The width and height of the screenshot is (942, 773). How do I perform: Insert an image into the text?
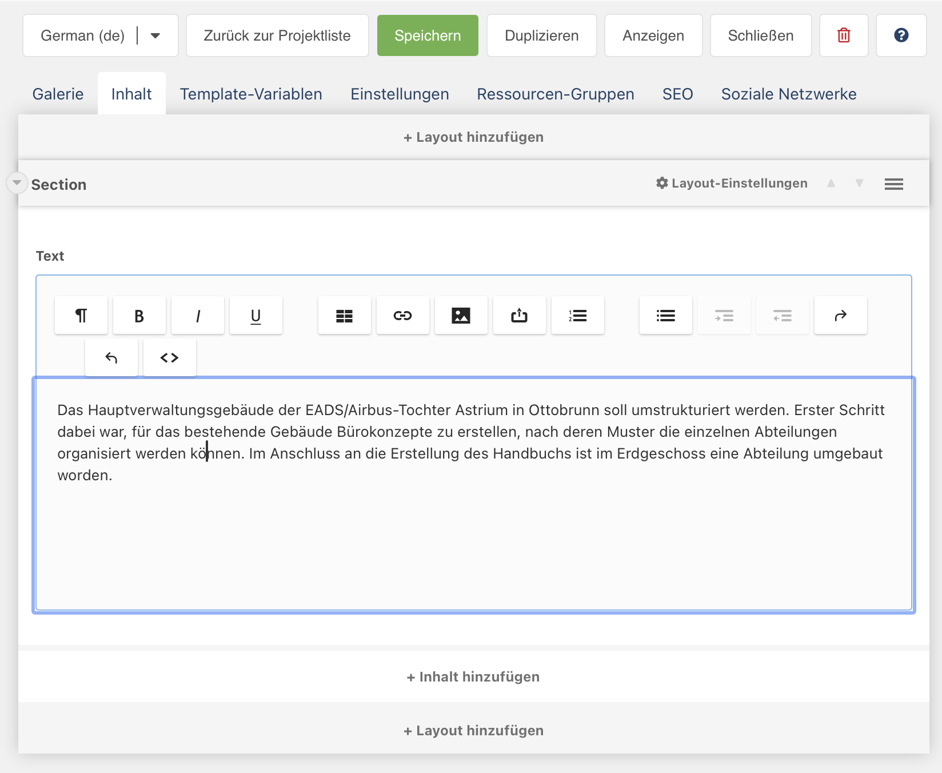461,316
